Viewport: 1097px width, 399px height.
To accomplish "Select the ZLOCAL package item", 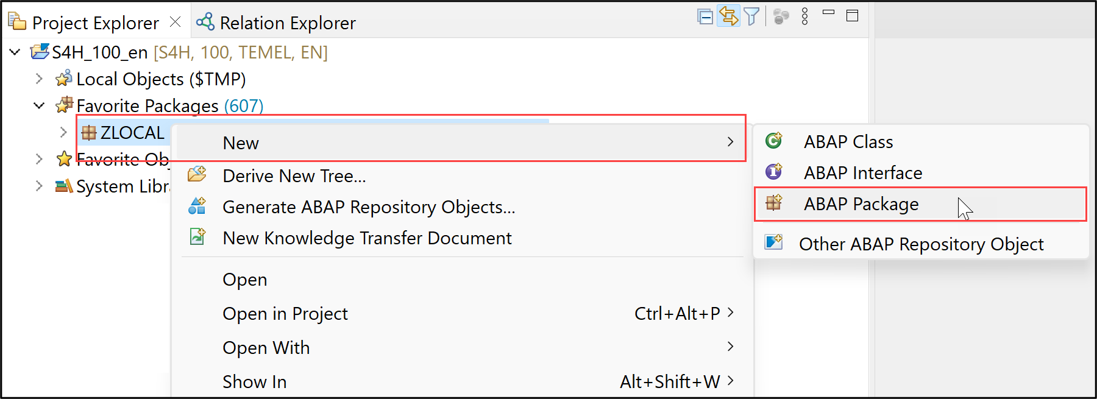I will pyautogui.click(x=122, y=133).
